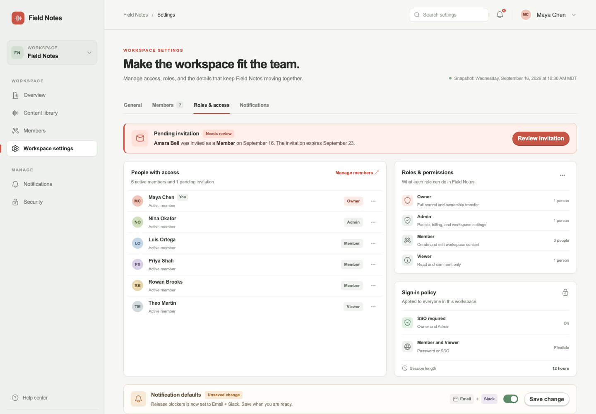Click the Admin role shield-check icon

point(408,221)
